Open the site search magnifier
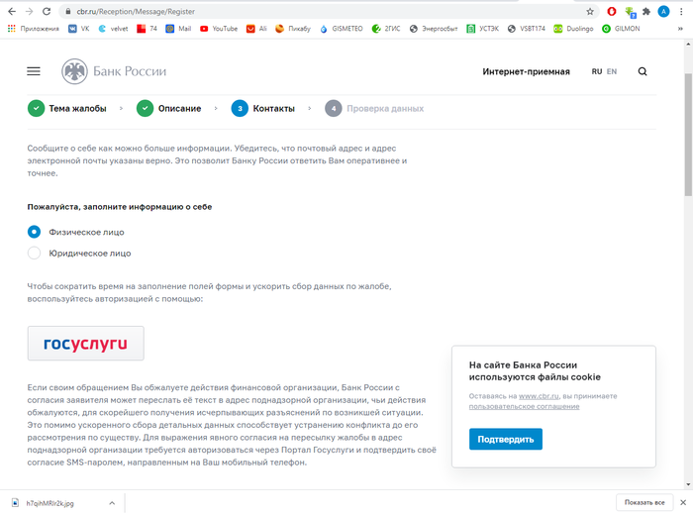Screen dimensions: 693x516 pos(643,71)
